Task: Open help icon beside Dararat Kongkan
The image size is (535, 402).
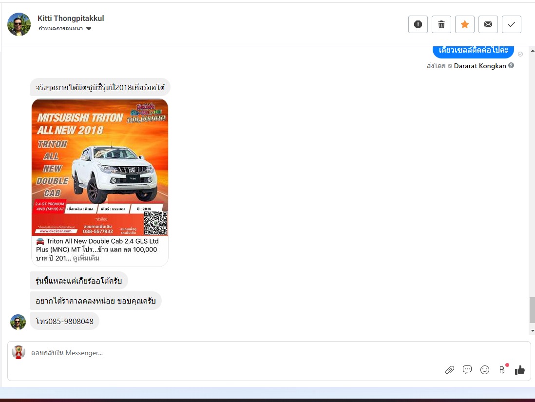Action: 511,65
